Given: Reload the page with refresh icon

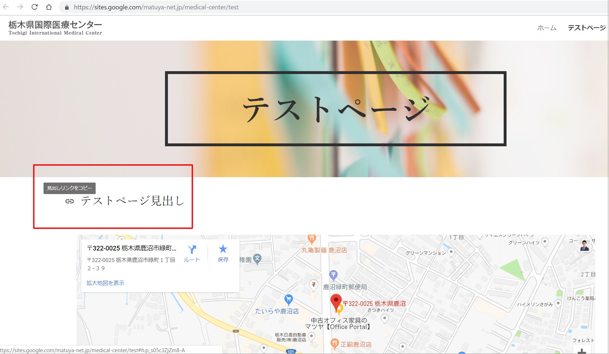Looking at the screenshot, I should point(35,7).
